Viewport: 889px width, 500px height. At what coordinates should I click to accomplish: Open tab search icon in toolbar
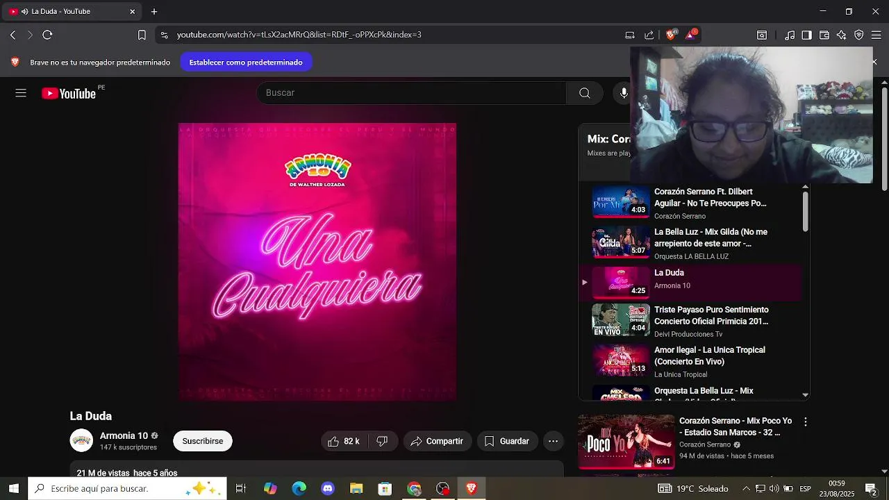(x=762, y=35)
